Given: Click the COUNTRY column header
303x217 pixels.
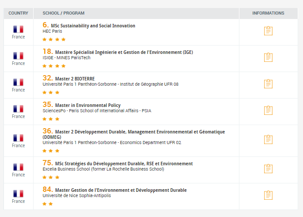Looking at the screenshot, I should pos(19,13).
